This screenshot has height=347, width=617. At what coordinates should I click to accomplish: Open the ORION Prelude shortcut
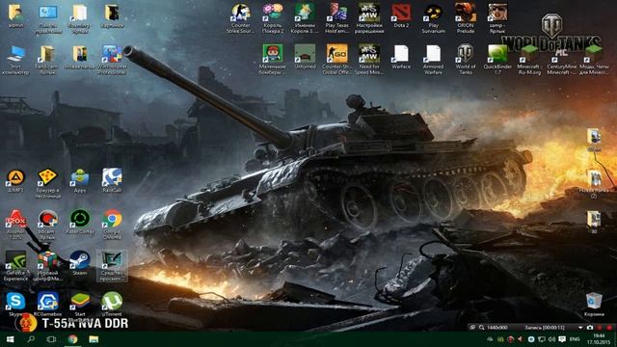[x=466, y=18]
